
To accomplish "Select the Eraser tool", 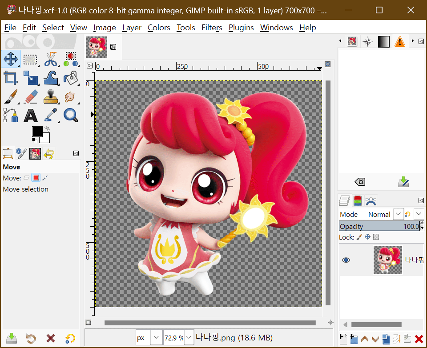I will click(x=31, y=96).
